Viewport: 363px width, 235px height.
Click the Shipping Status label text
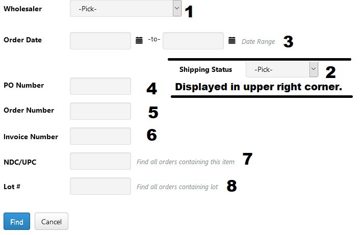click(x=205, y=70)
